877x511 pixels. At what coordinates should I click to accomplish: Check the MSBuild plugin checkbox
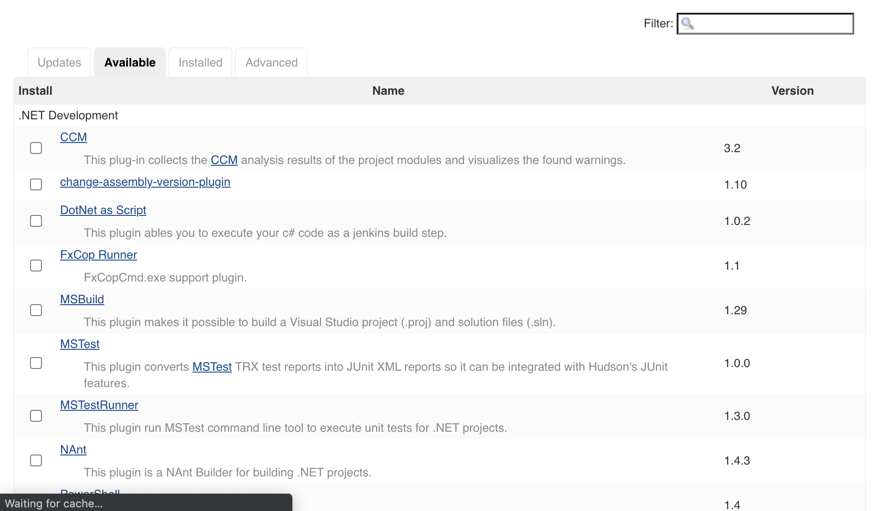[36, 310]
